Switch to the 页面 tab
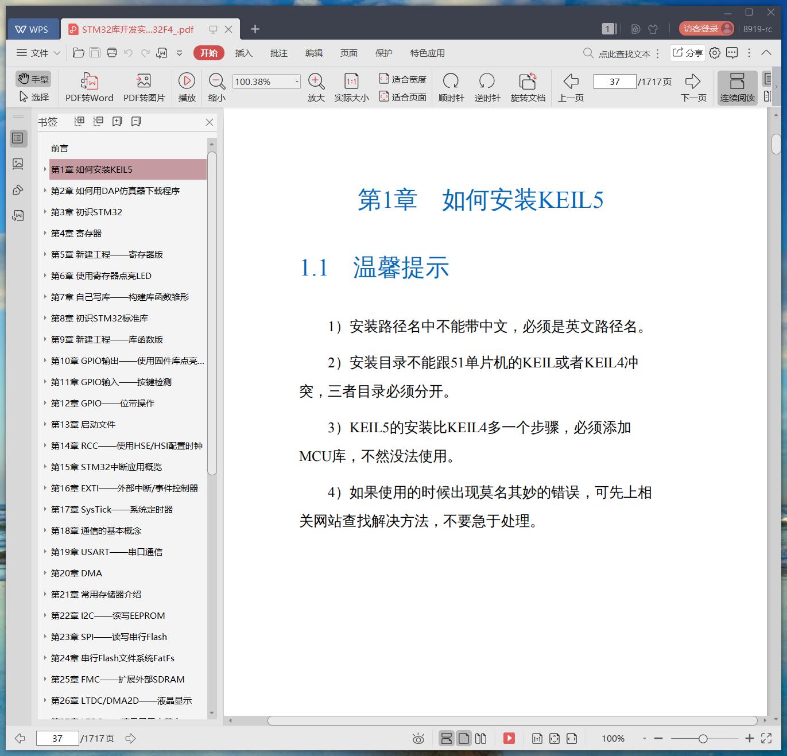 click(x=348, y=53)
